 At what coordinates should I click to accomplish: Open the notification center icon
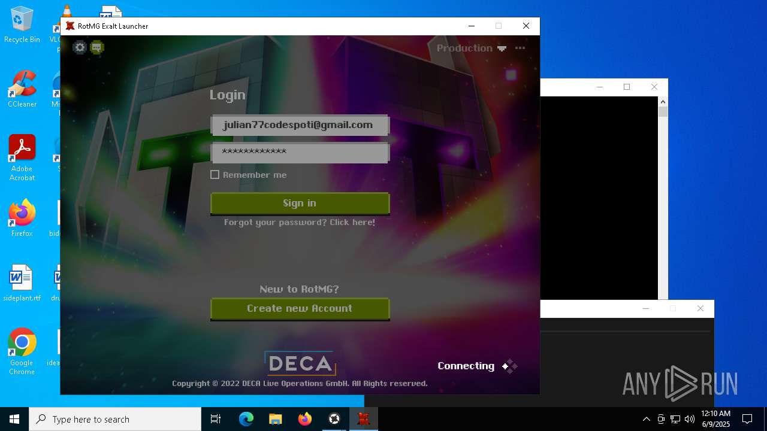[x=747, y=419]
